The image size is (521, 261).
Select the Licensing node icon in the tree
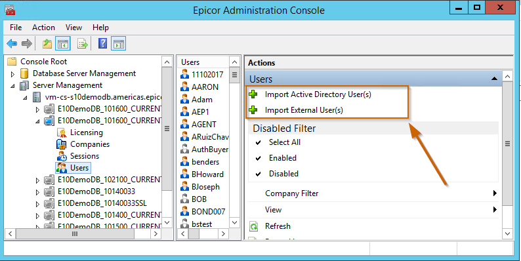62,132
